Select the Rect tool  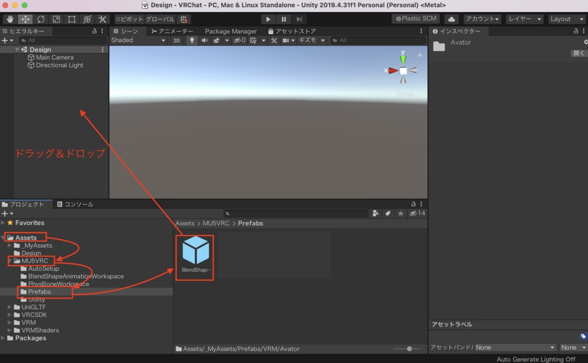click(71, 19)
